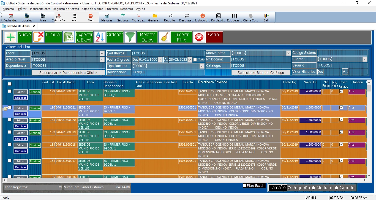
Task: Toggle the header select-all checkbox in grid
Action: [x=10, y=84]
